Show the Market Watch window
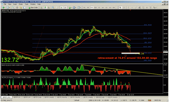This screenshot has width=169, height=102. pyautogui.click(x=13, y=8)
